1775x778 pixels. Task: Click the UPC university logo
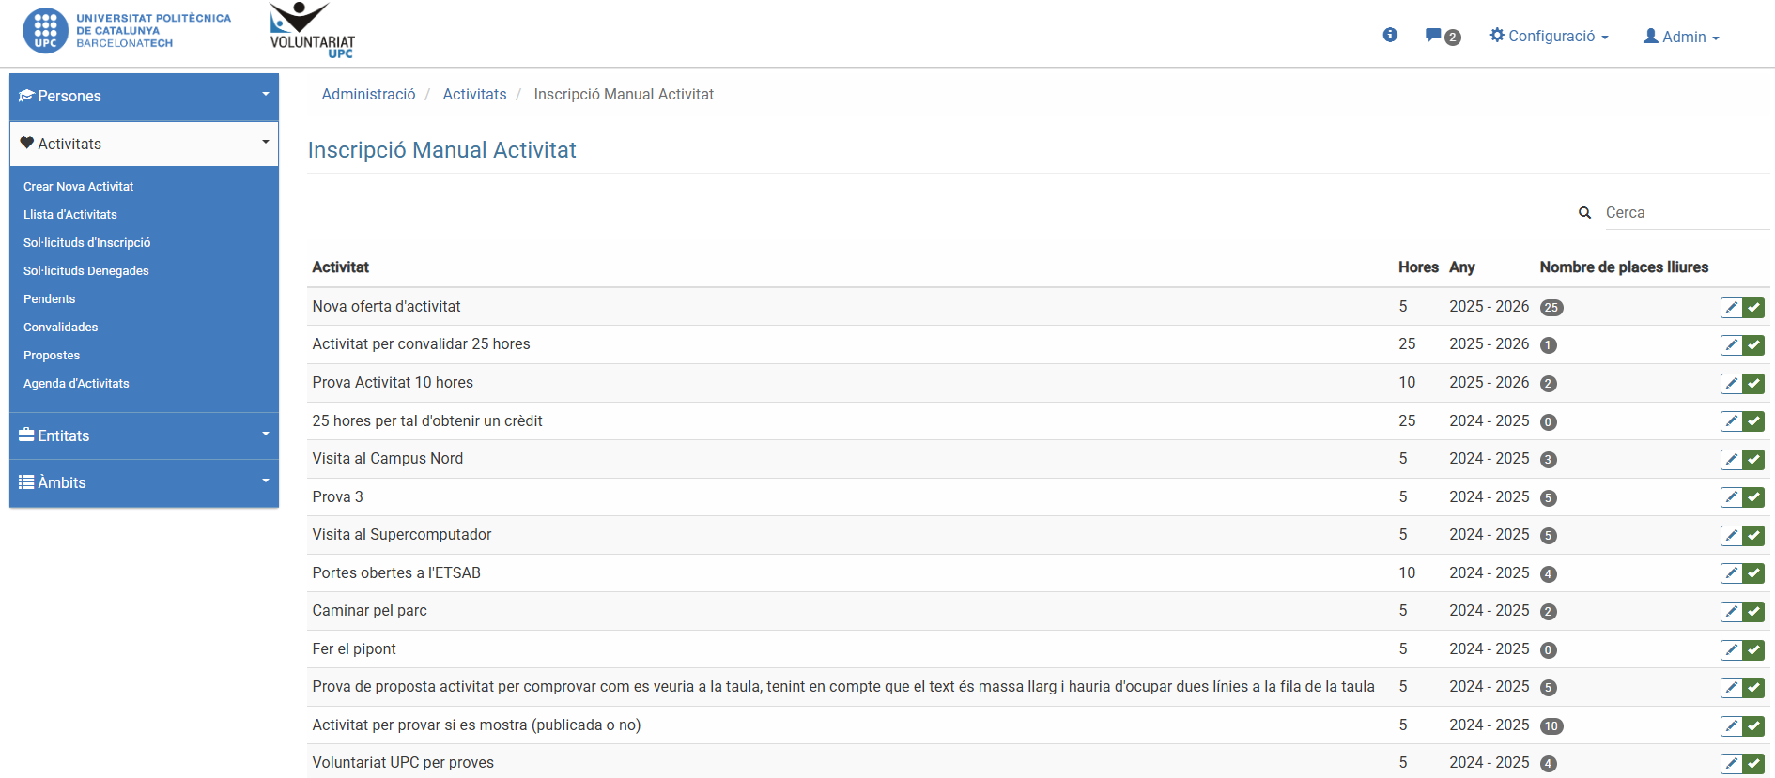(127, 31)
